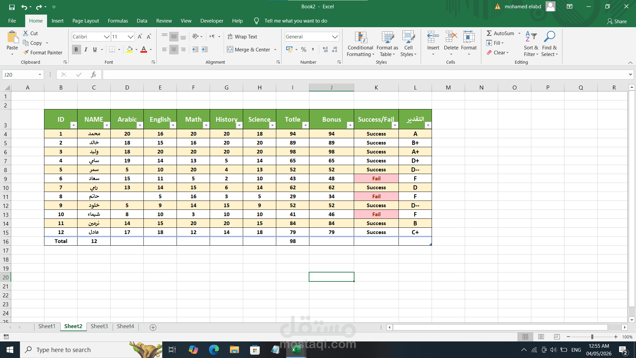Open the NAME column filter dropdown

107,125
